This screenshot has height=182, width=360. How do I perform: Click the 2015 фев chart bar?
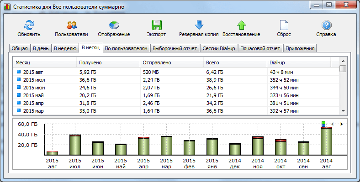tap(189, 148)
